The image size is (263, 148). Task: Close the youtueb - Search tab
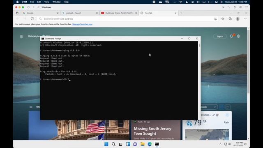tap(97, 13)
